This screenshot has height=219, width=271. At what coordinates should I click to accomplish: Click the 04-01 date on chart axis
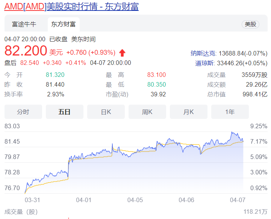(84, 200)
